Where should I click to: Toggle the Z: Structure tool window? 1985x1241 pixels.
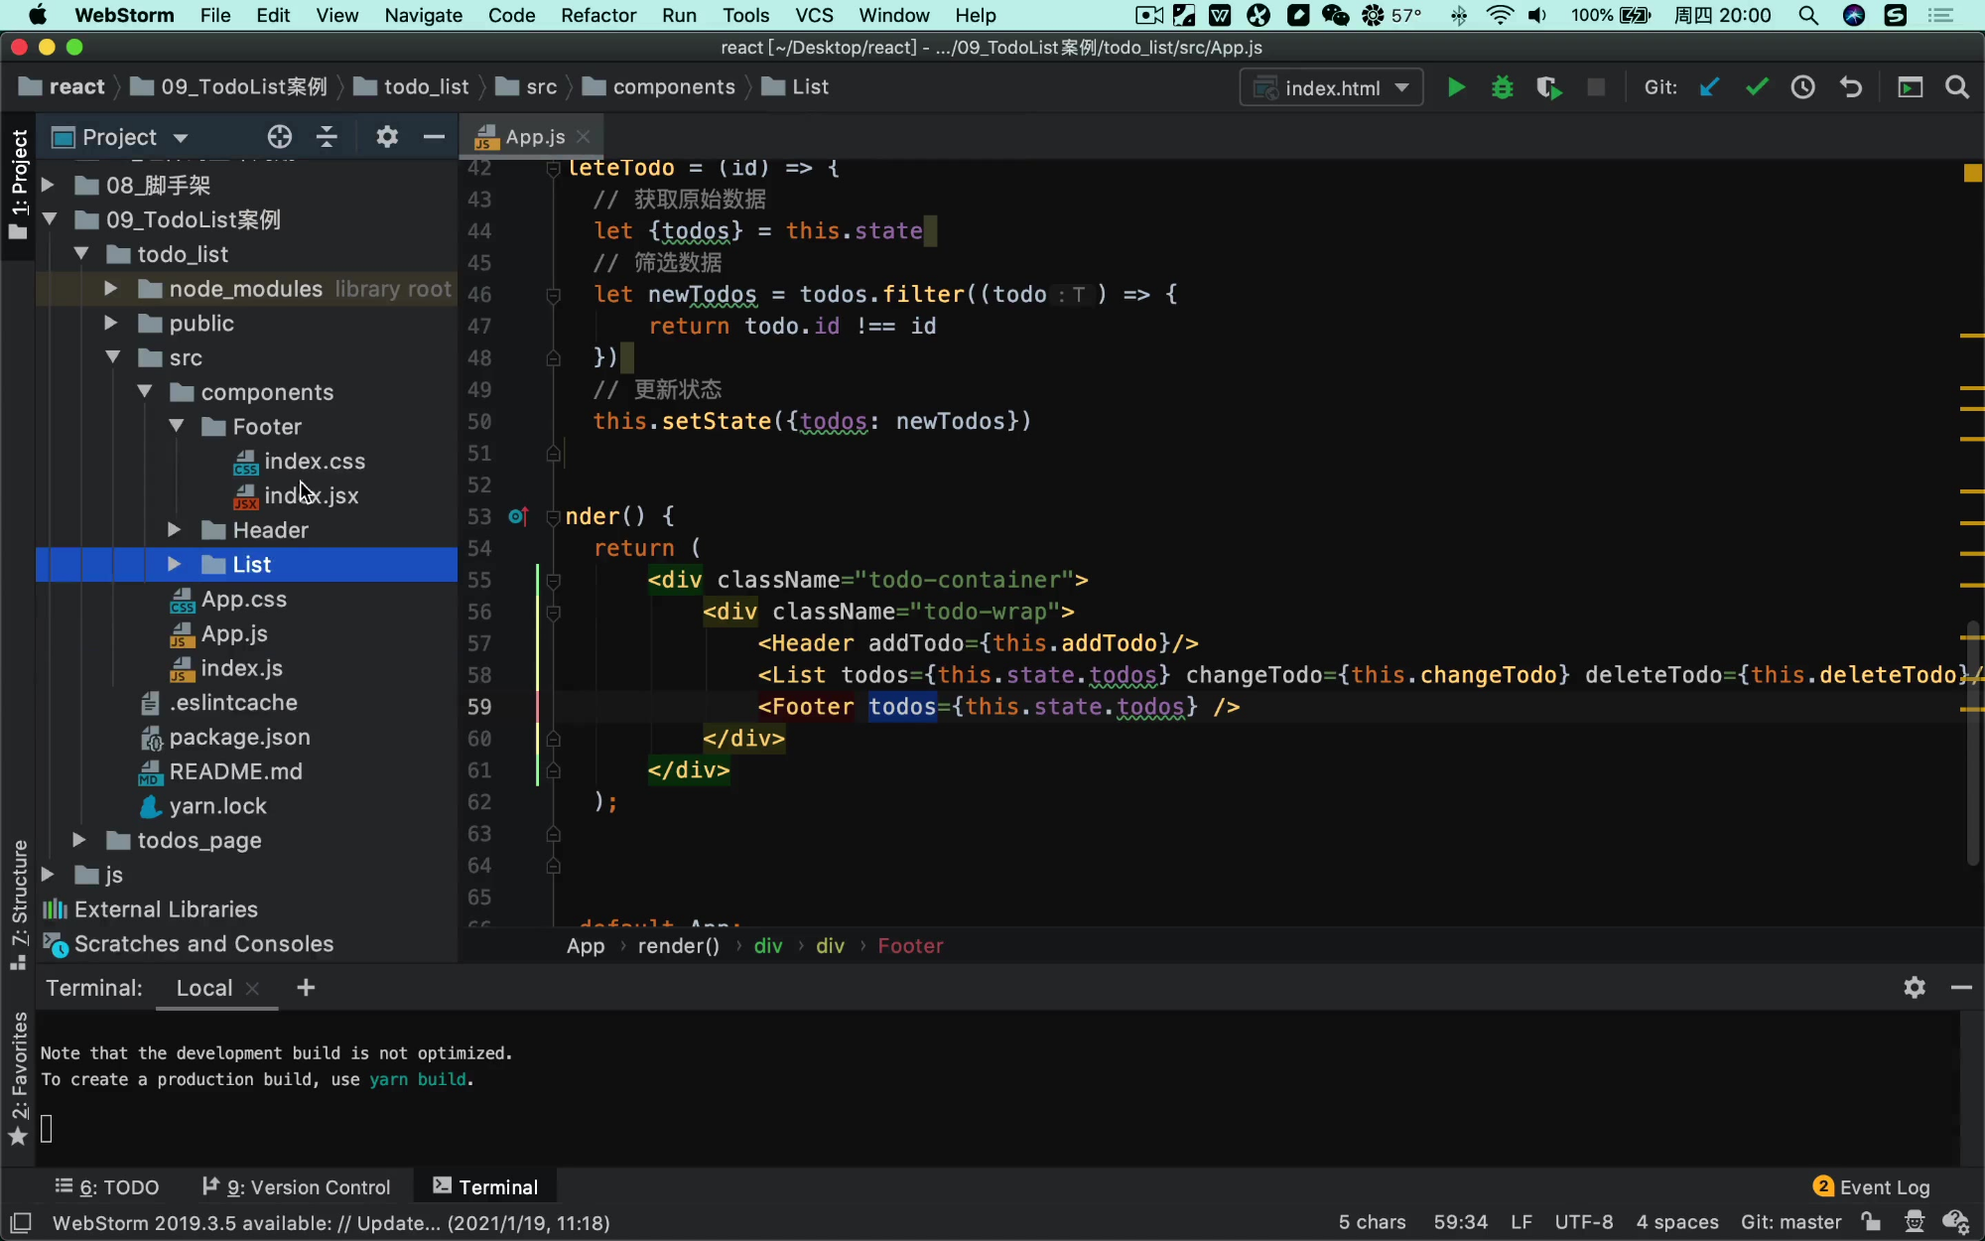tap(18, 904)
